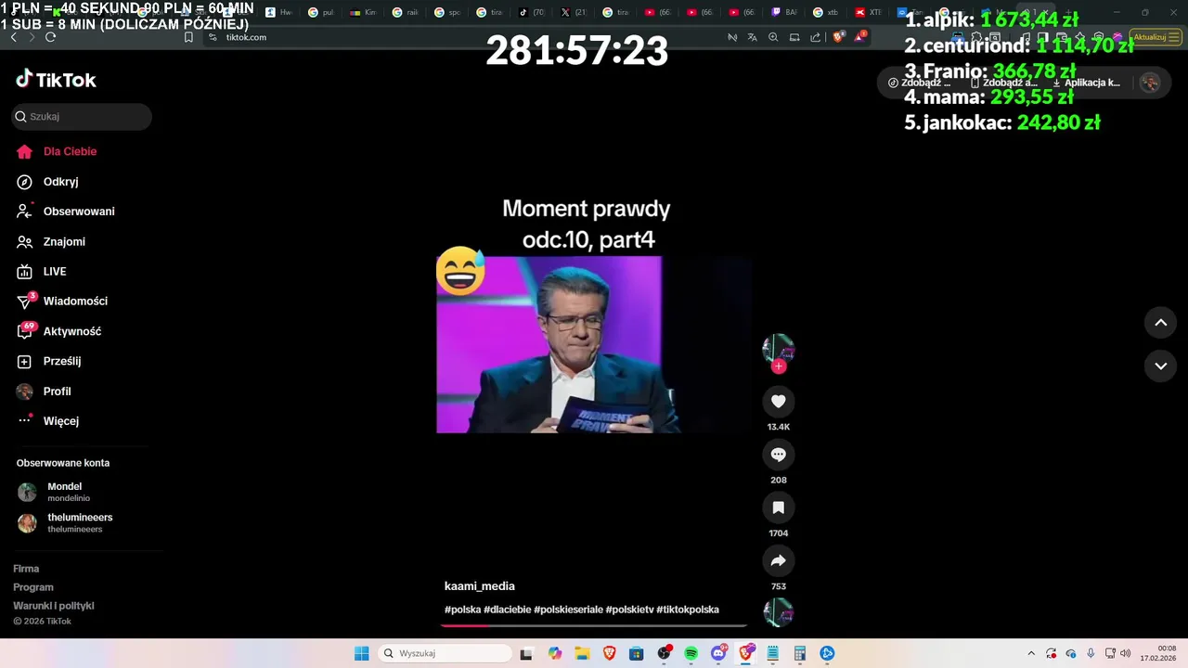Open the Profil page
This screenshot has width=1188, height=668.
pyautogui.click(x=44, y=392)
